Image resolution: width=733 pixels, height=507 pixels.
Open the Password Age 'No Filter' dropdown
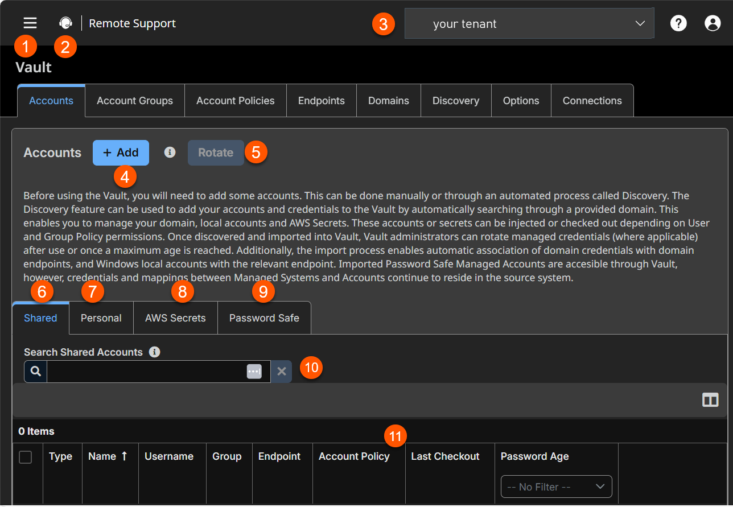(557, 487)
